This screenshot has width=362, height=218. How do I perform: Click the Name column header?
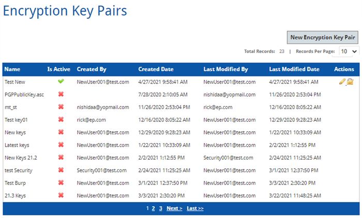pos(12,69)
